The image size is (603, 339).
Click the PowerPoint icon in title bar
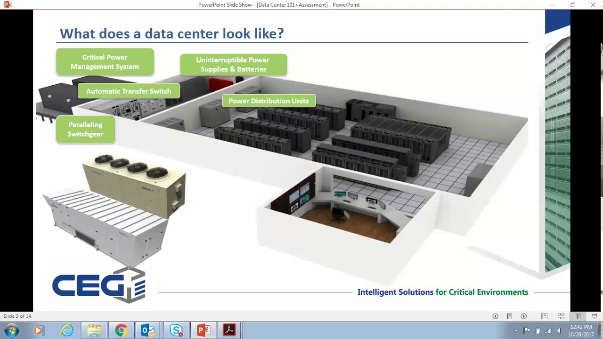(8, 5)
